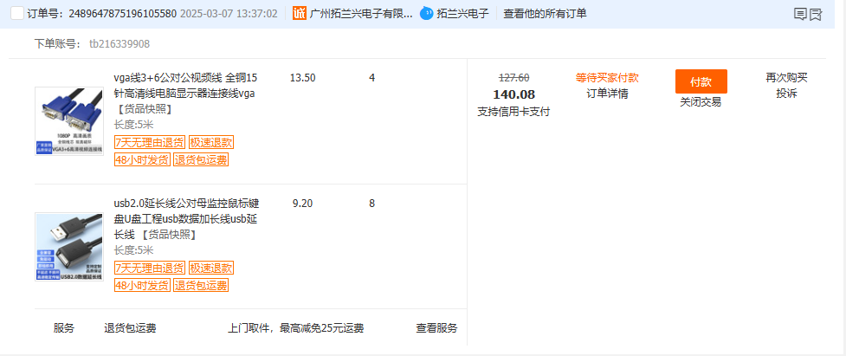846x356 pixels.
Task: Click 再次购买 to buy again
Action: click(x=786, y=78)
